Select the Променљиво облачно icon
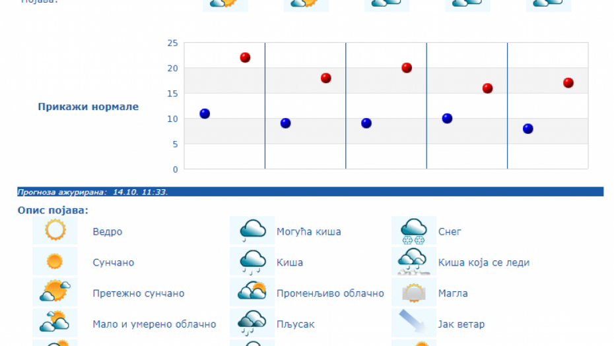This screenshot has height=346, width=614. pos(252,292)
